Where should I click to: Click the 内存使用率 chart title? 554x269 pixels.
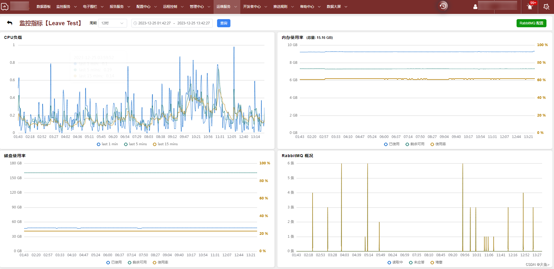coord(293,37)
